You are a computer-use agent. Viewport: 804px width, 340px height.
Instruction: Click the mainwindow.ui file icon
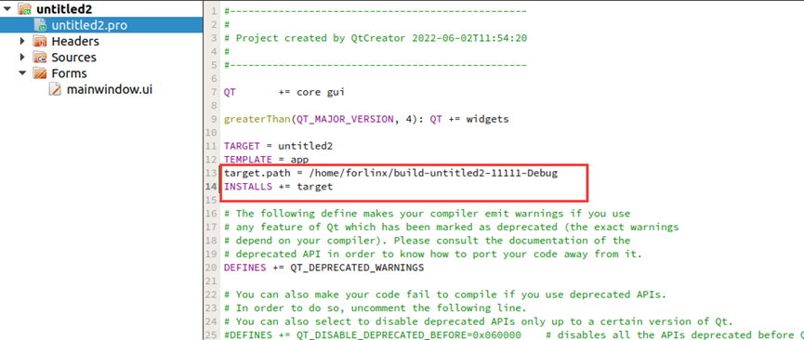(x=55, y=89)
